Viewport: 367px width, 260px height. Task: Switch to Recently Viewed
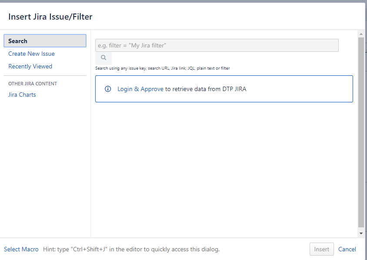pos(30,66)
